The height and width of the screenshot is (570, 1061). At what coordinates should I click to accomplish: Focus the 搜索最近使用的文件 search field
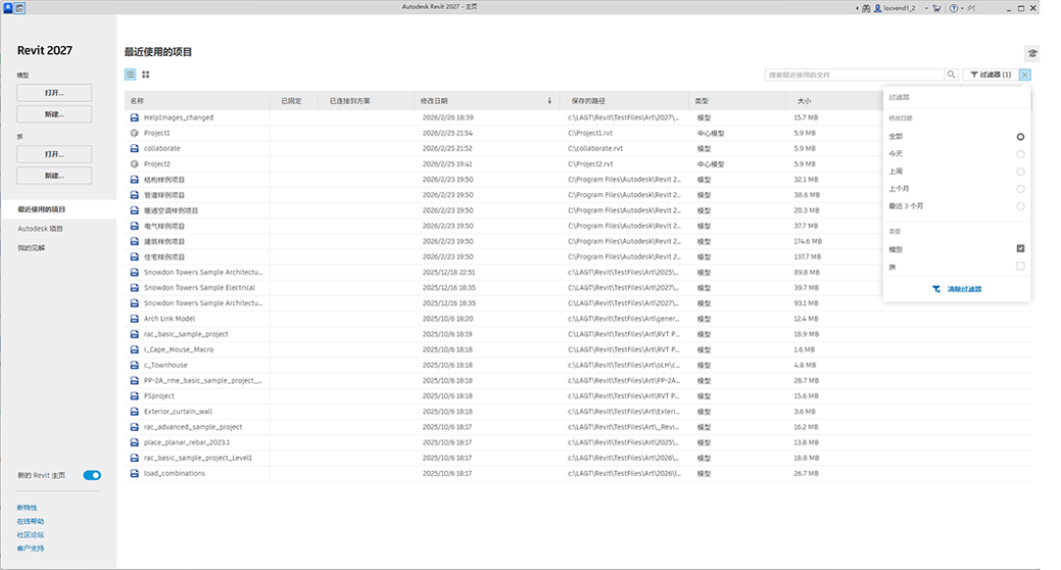click(856, 75)
